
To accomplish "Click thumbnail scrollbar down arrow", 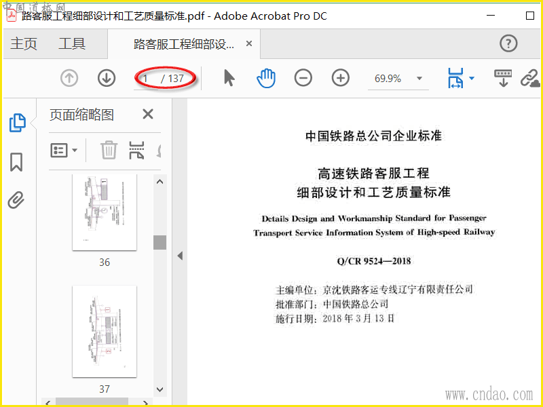I will (160, 389).
